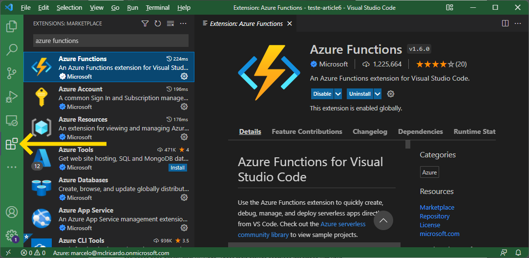Disable the Azure Functions extension
The width and height of the screenshot is (529, 258).
click(x=322, y=94)
